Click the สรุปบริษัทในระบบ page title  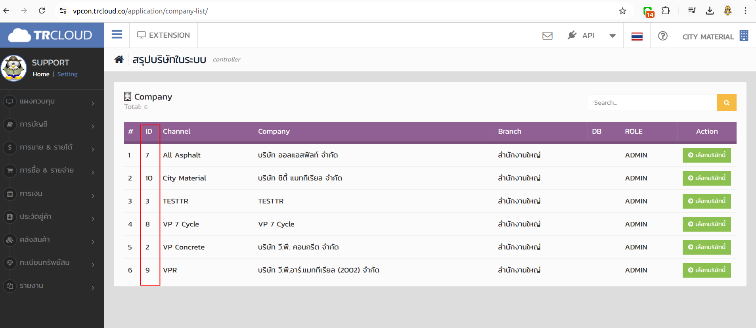pos(169,59)
